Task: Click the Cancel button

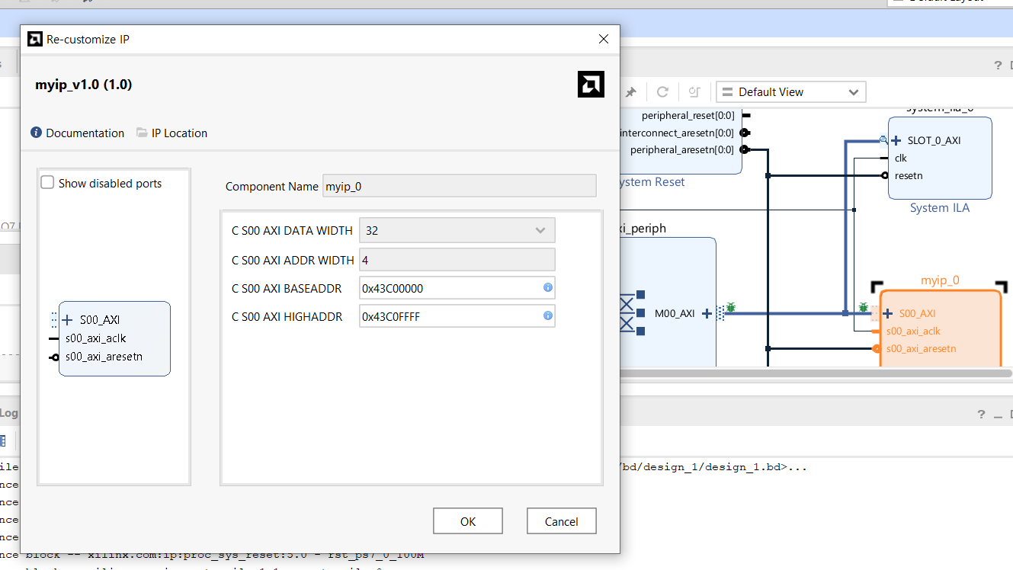Action: 562,521
